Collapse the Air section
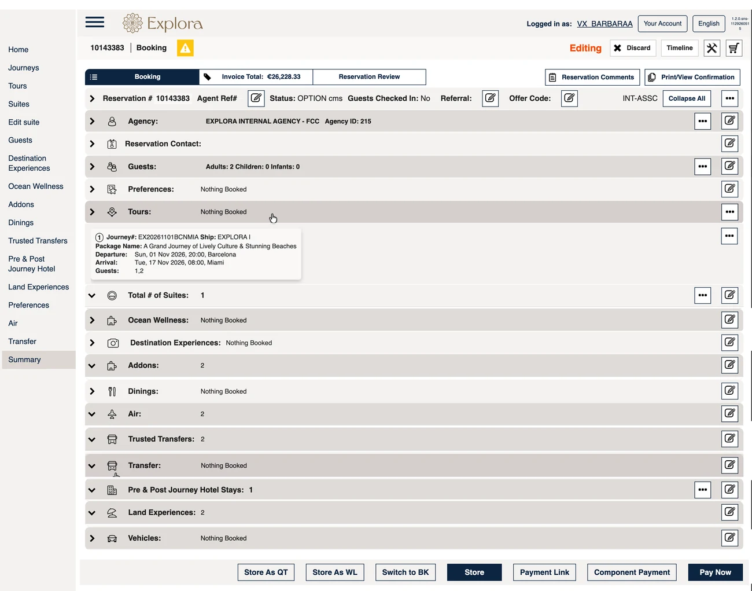Viewport: 752px width, 591px height. tap(92, 414)
